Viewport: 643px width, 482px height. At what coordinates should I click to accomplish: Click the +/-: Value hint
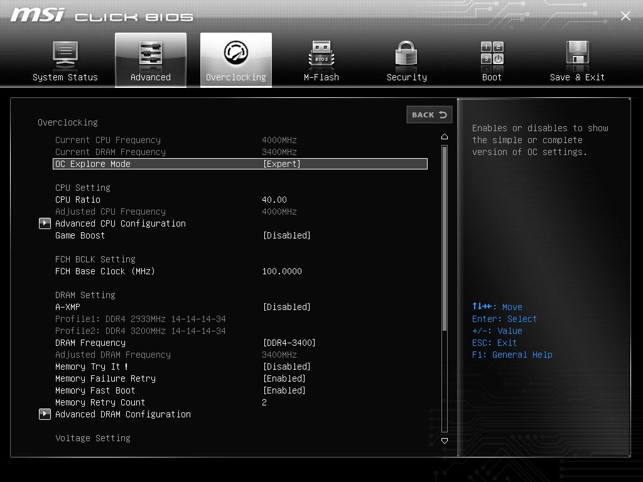[497, 331]
